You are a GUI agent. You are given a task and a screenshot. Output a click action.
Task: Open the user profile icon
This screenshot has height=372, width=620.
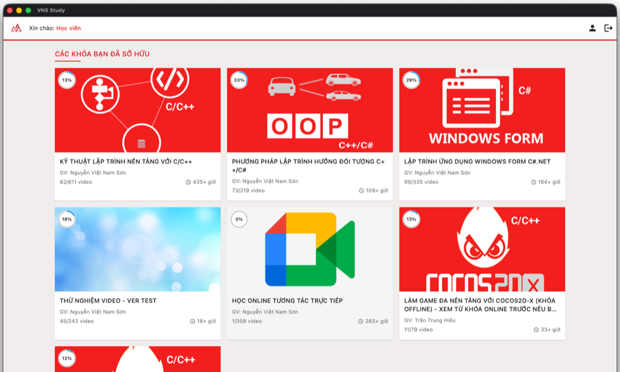[592, 28]
